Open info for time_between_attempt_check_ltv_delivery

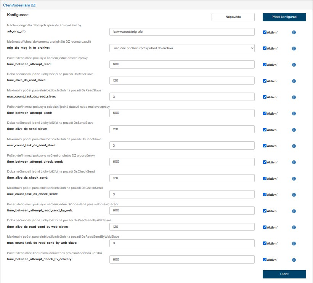tap(294, 260)
